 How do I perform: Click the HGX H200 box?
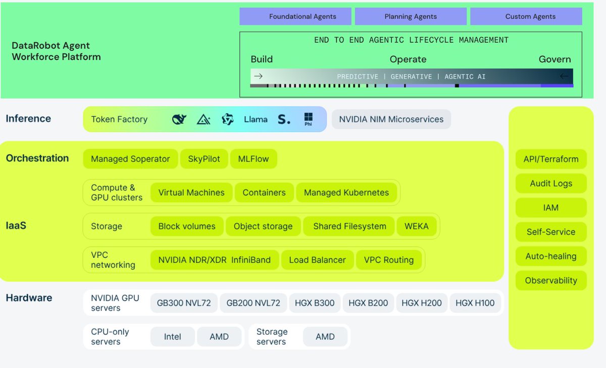422,303
